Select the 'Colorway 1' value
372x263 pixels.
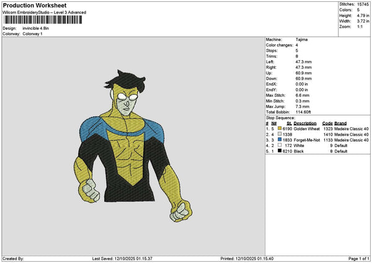(x=32, y=34)
